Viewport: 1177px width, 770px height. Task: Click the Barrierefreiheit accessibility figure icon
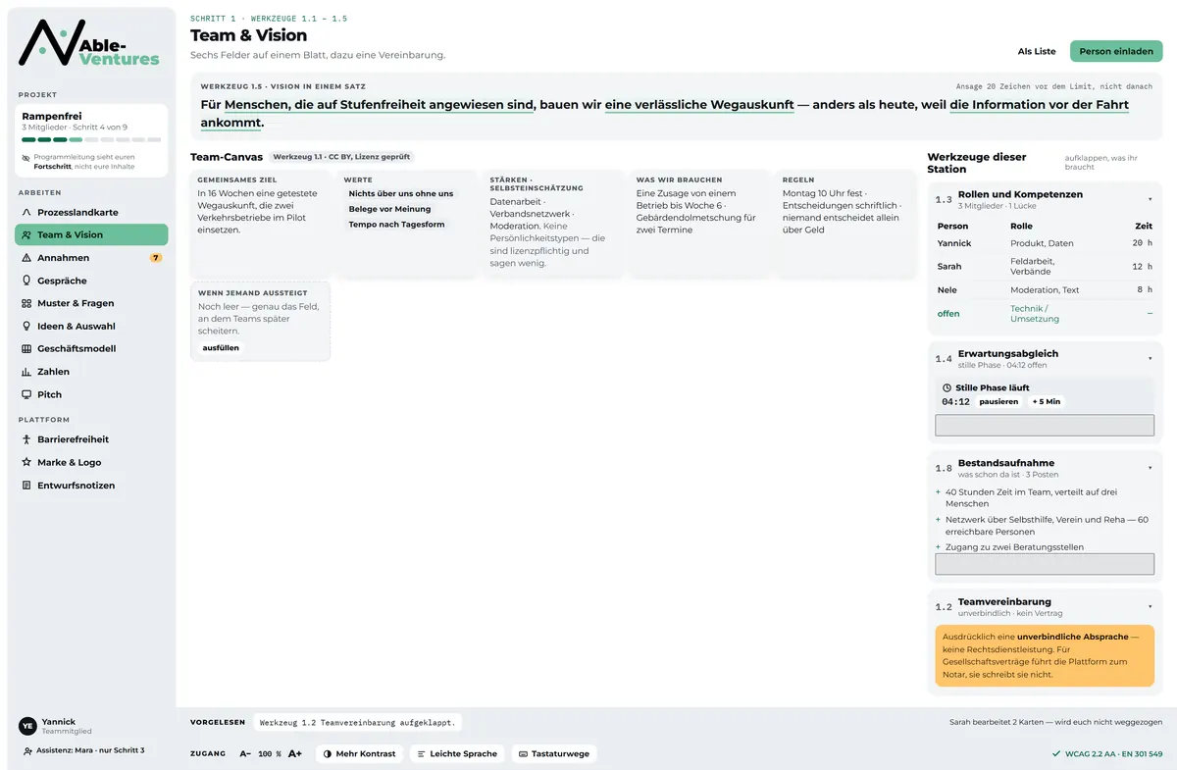[x=27, y=439]
